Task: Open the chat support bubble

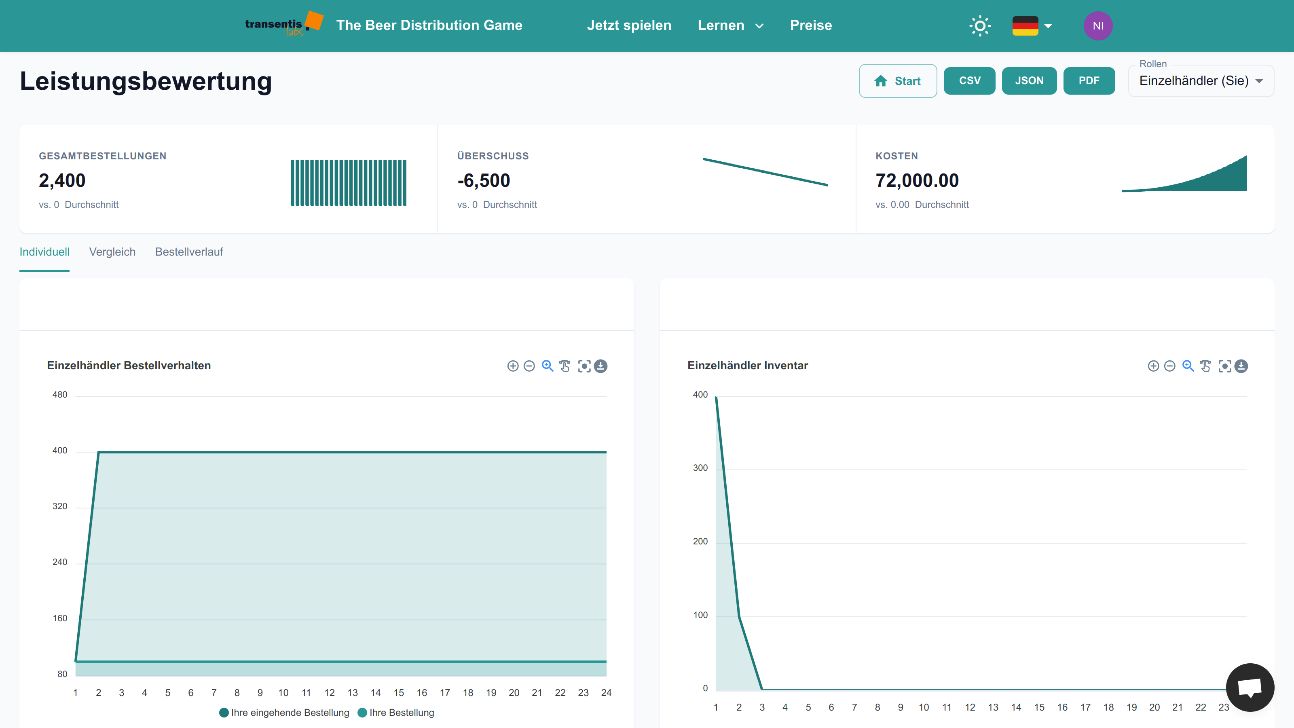Action: pos(1250,687)
